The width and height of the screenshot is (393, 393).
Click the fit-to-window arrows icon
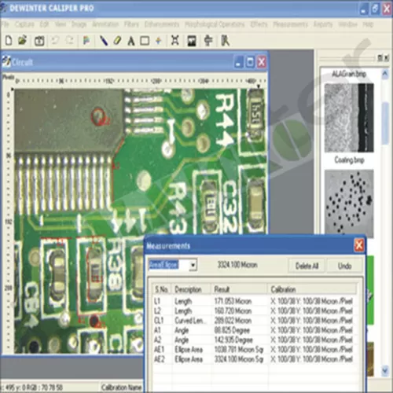point(175,40)
